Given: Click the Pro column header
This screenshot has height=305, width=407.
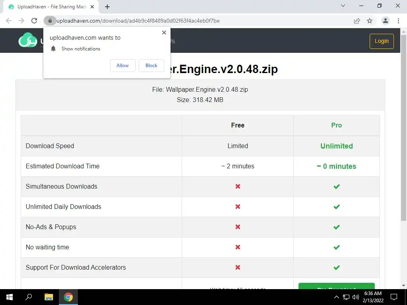Looking at the screenshot, I should (336, 125).
